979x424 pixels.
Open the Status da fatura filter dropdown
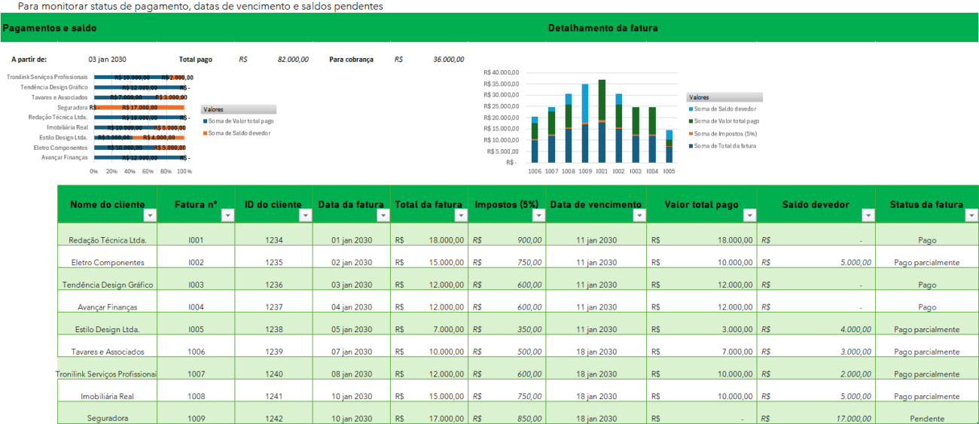point(970,215)
